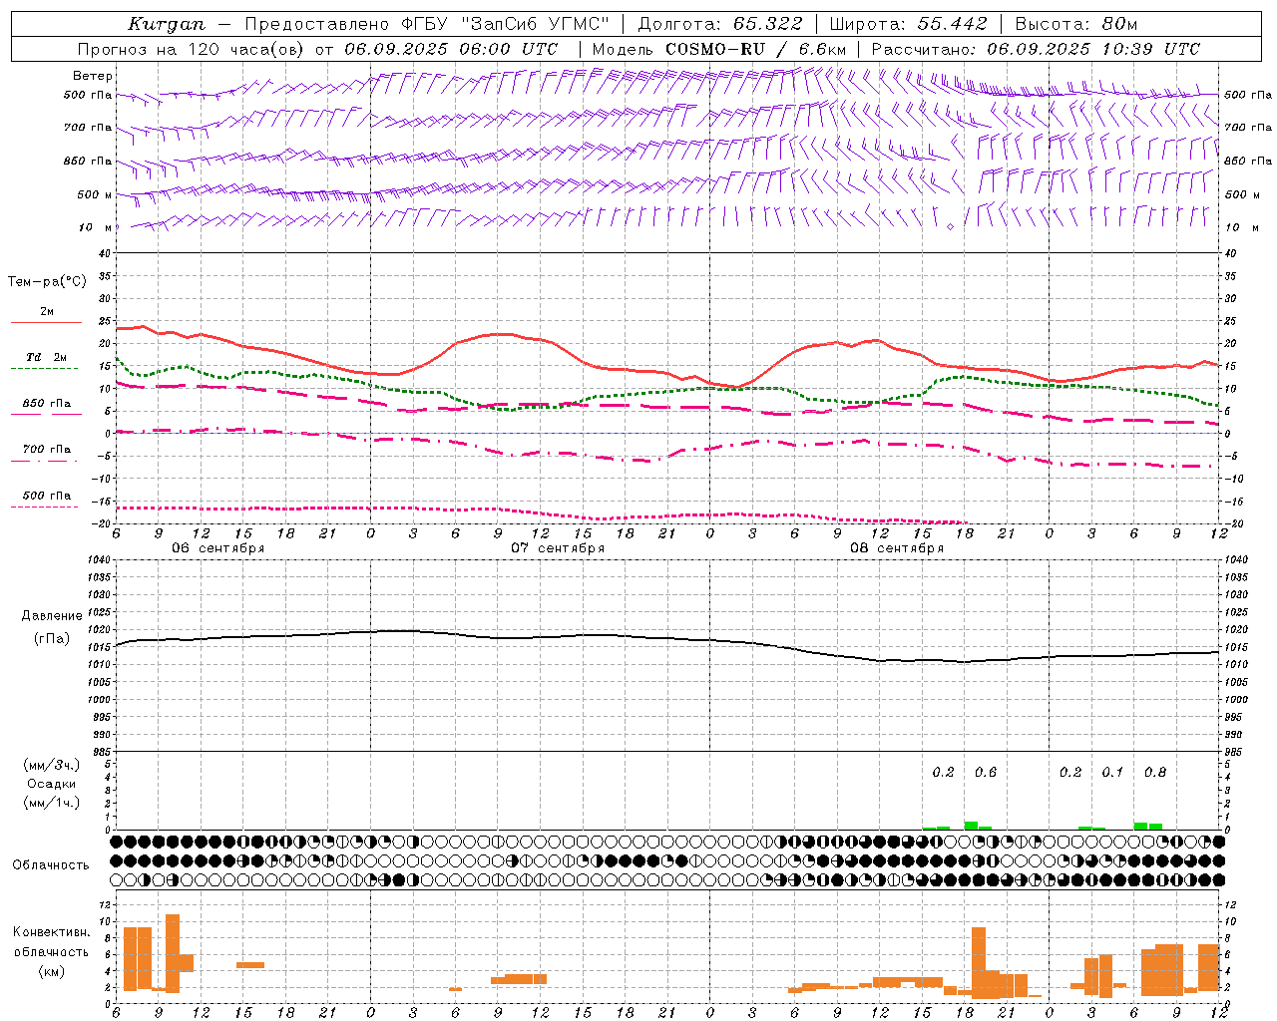This screenshot has width=1277, height=1021.
Task: Select the "Тем-ра(°C)" temperature panel label
Action: (x=47, y=282)
